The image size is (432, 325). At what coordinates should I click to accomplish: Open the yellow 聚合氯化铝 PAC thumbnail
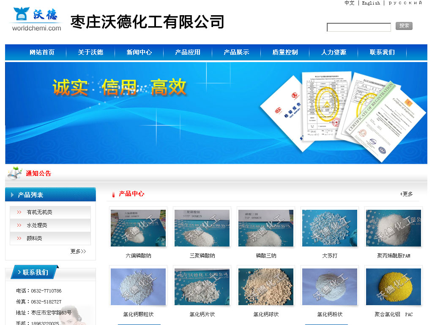pos(393,287)
